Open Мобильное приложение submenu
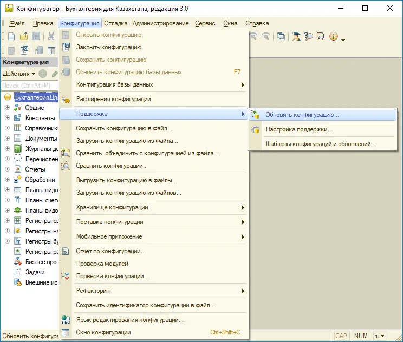 154,236
